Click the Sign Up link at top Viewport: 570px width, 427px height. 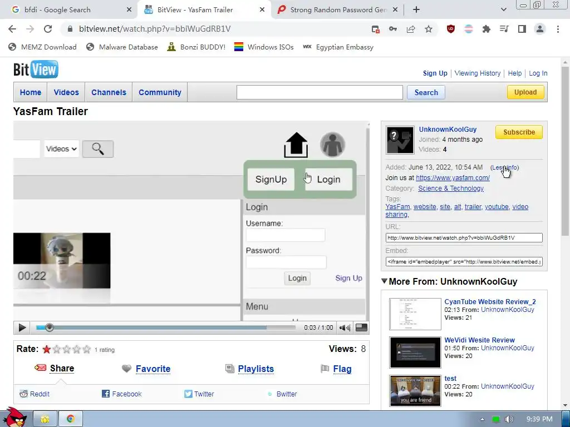click(x=435, y=73)
